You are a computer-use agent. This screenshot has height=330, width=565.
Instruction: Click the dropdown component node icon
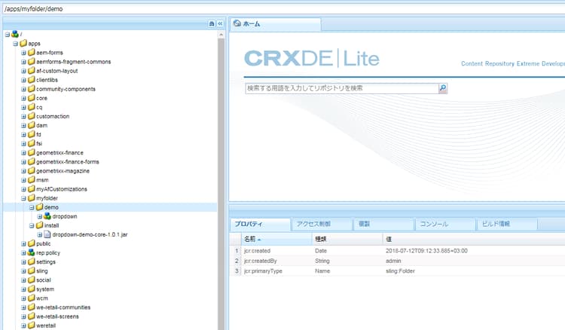pyautogui.click(x=47, y=216)
